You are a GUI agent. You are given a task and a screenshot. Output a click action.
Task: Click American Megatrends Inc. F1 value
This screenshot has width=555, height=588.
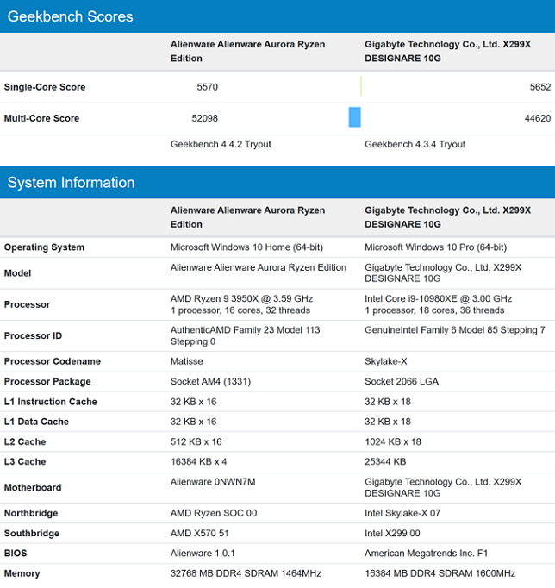tap(426, 554)
